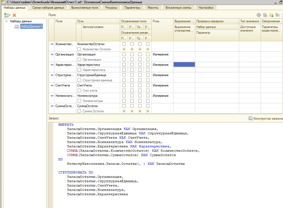Click the СУММА(ЗапасыОстатки.СуммаОстаток) query line
The height and width of the screenshot is (208, 283).
coord(121,155)
